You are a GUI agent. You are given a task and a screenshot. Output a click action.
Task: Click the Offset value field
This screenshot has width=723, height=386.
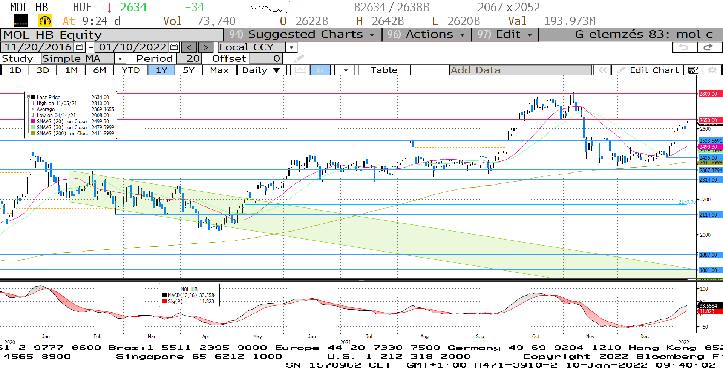[266, 59]
